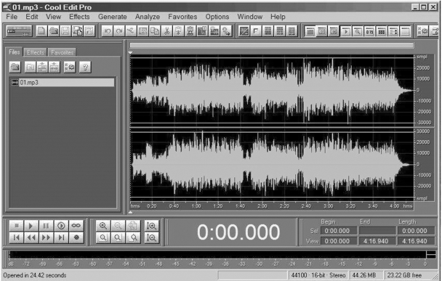Cut selection with the scissors icon

coord(167,31)
